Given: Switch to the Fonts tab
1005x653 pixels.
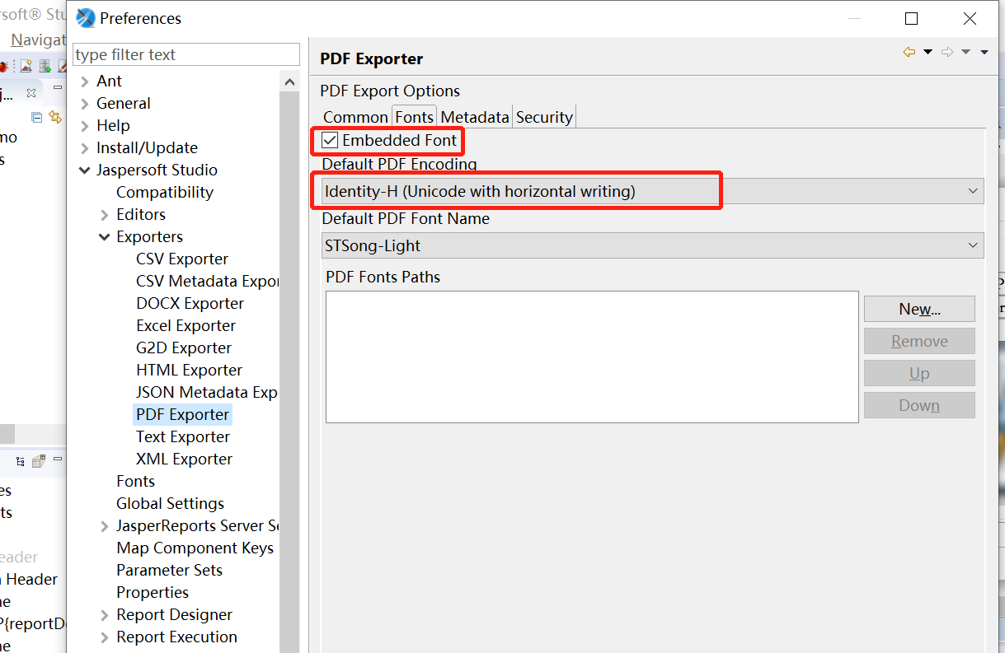Looking at the screenshot, I should coord(414,116).
